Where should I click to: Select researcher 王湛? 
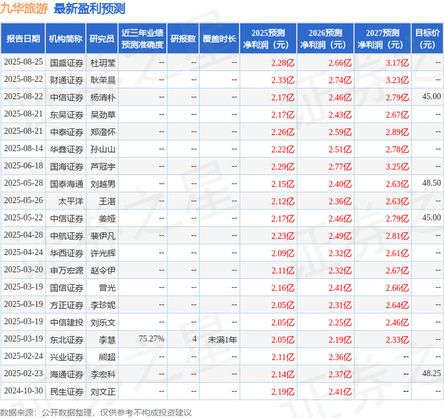107,201
